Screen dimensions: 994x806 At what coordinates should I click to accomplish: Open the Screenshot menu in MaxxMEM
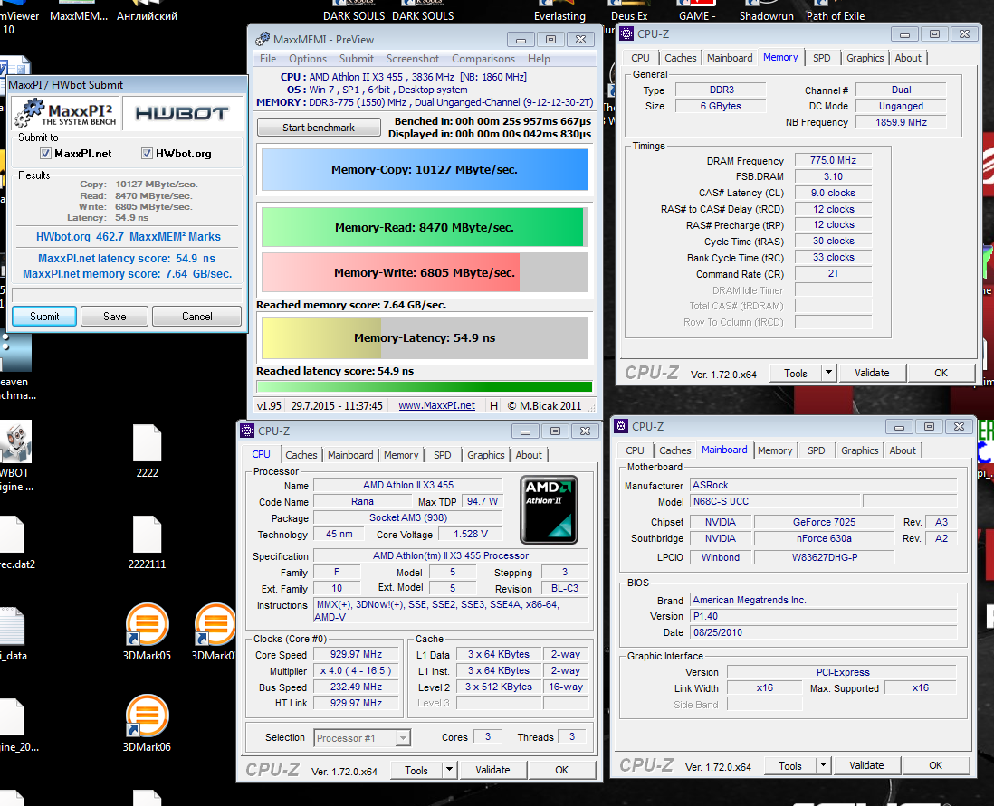(413, 58)
